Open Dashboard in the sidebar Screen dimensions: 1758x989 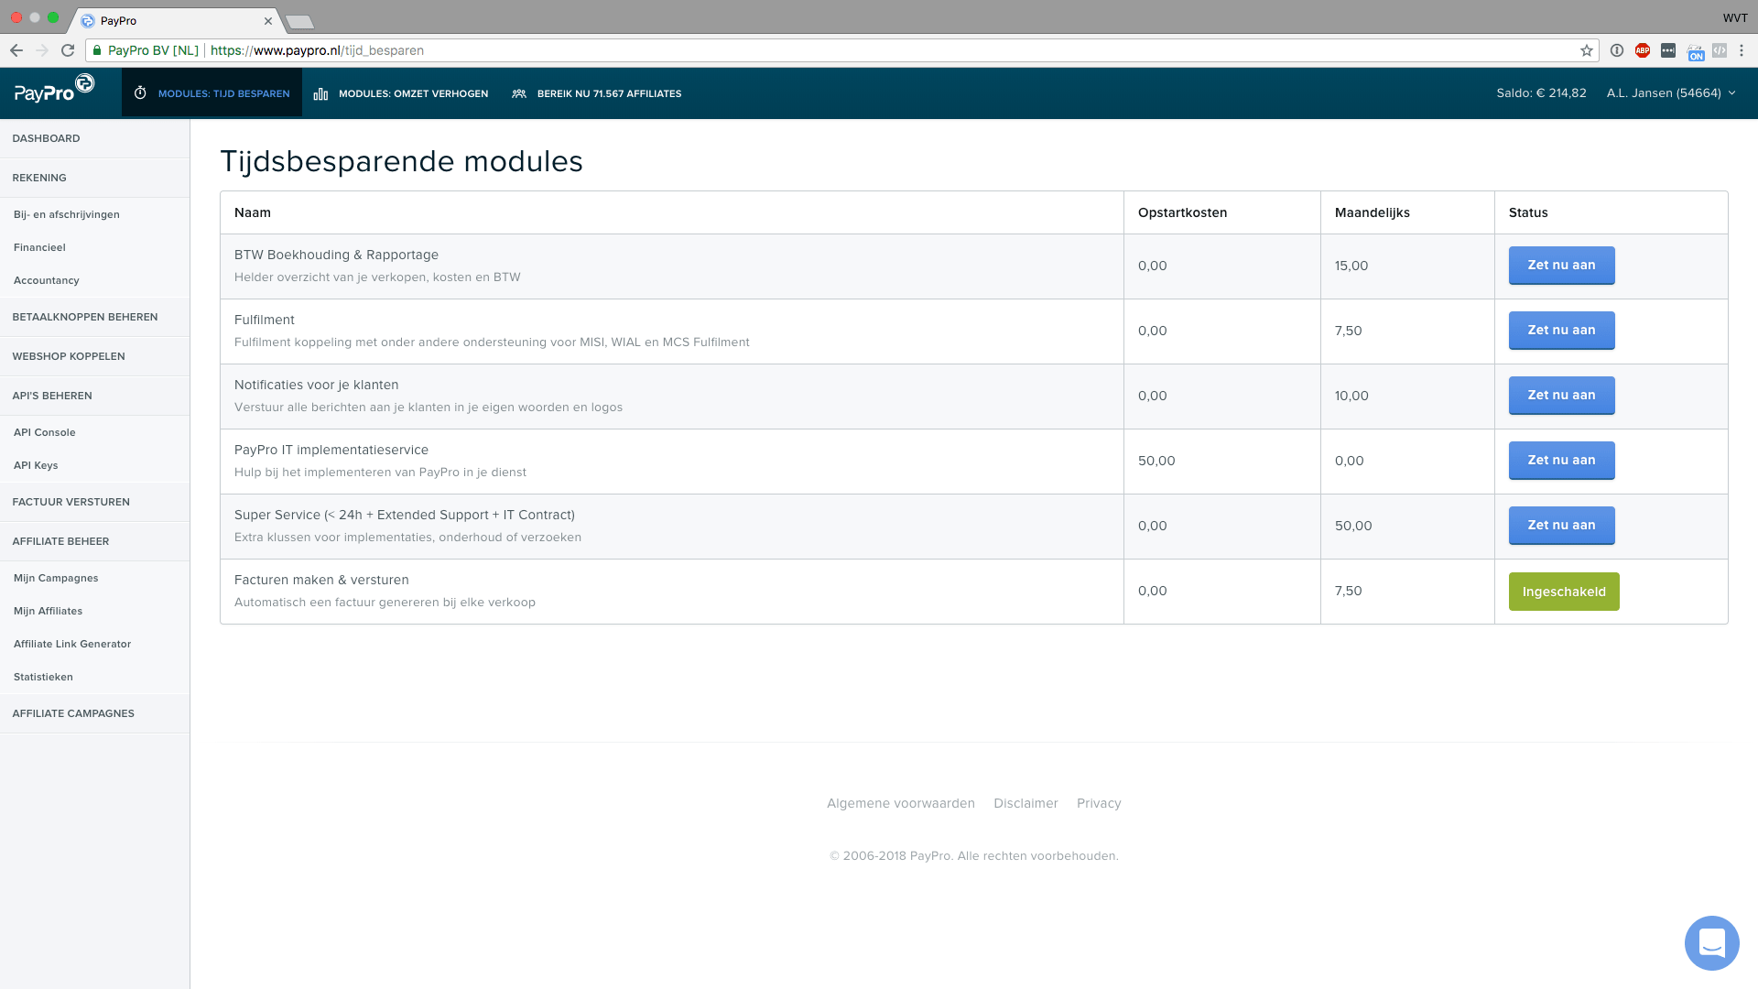(x=94, y=138)
